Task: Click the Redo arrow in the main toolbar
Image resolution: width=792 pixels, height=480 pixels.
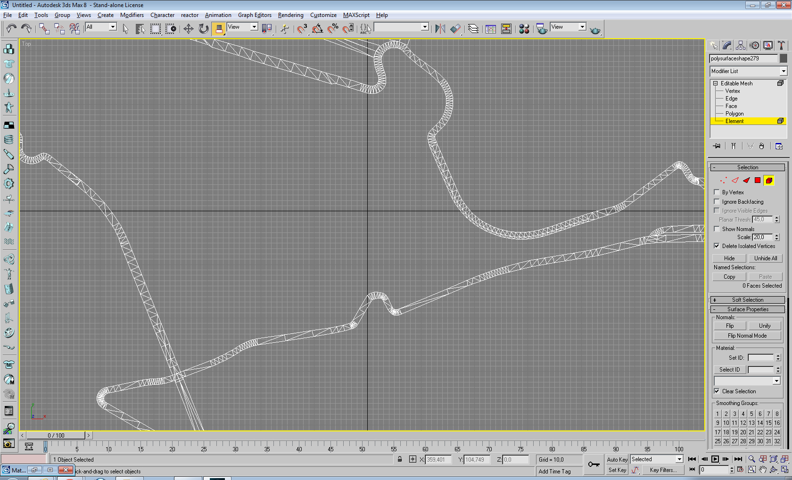Action: (x=26, y=29)
